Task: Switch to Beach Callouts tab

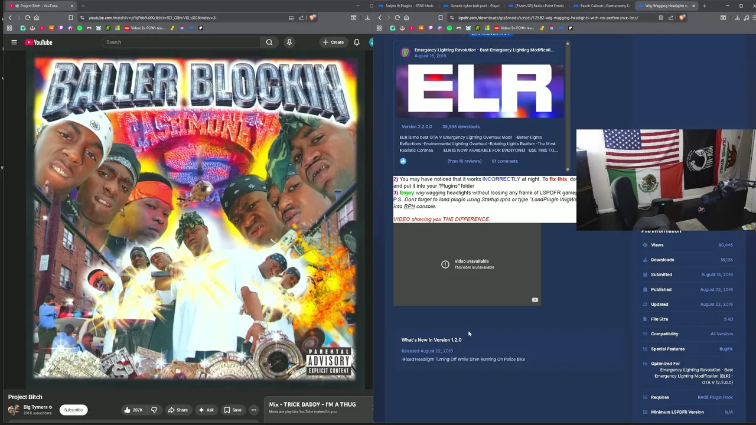Action: point(601,6)
